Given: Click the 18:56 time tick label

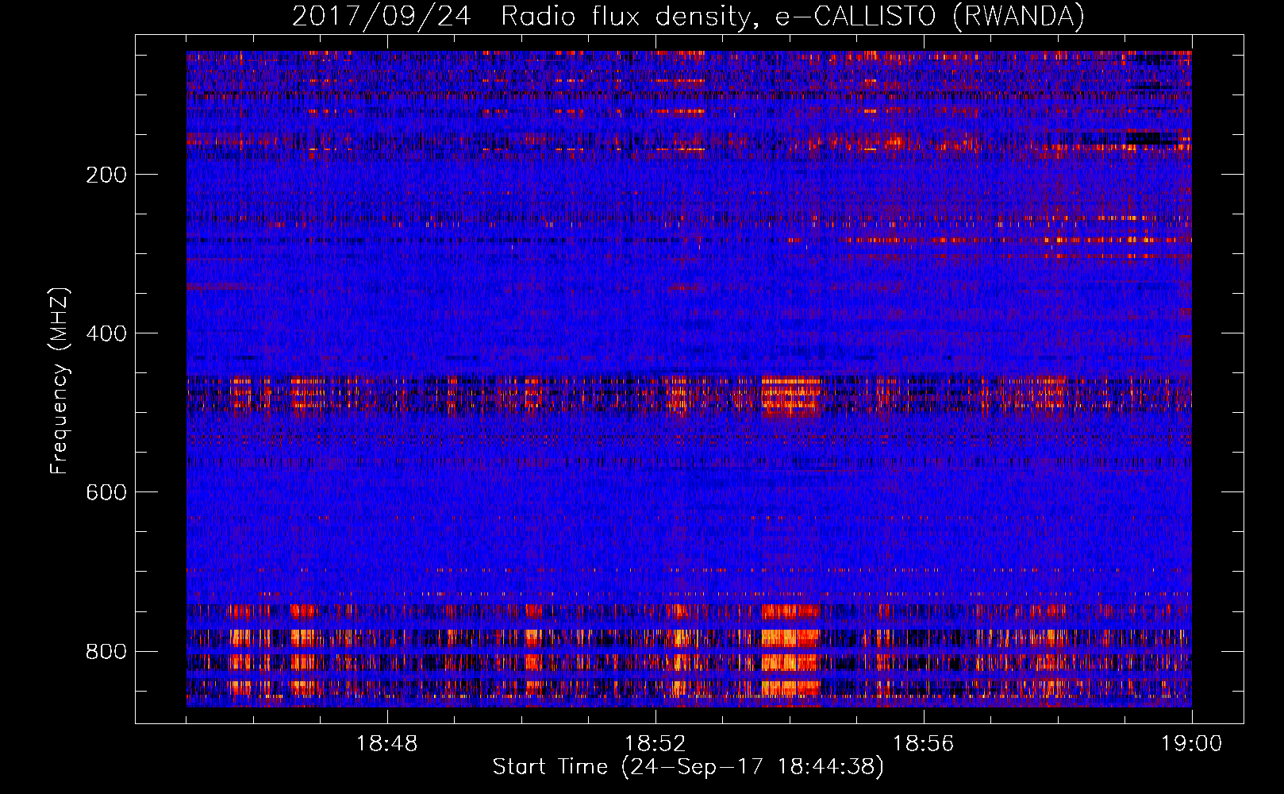Looking at the screenshot, I should click(924, 744).
